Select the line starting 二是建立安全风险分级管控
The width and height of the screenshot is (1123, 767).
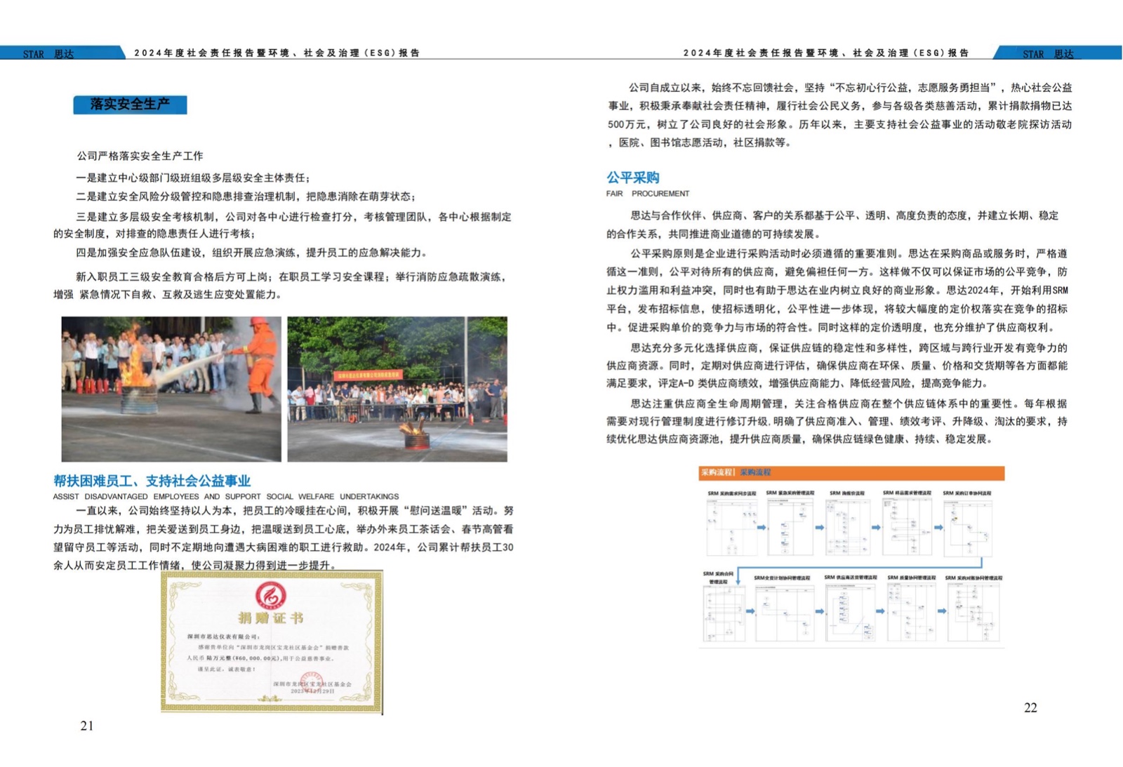pyautogui.click(x=246, y=196)
